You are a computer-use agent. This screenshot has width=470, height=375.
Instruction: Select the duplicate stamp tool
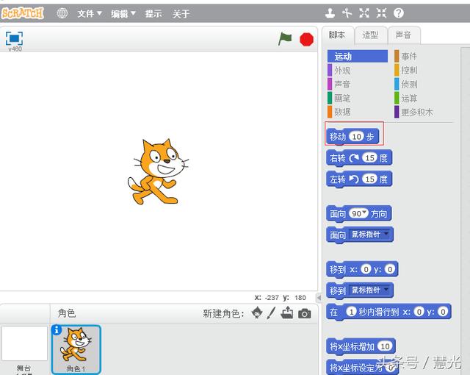330,13
